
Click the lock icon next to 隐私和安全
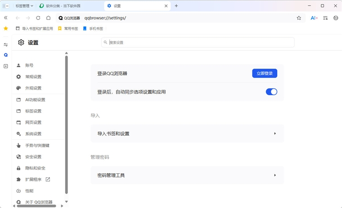point(18,168)
